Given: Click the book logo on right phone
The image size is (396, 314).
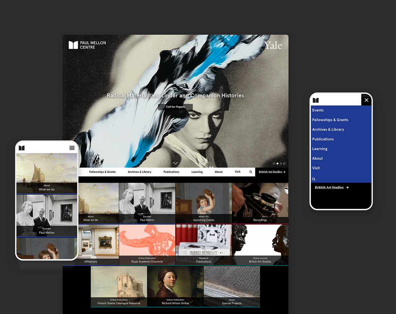Looking at the screenshot, I should pos(316,100).
